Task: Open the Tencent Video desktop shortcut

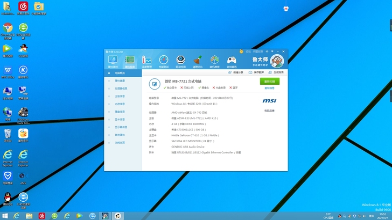Action: (x=8, y=51)
